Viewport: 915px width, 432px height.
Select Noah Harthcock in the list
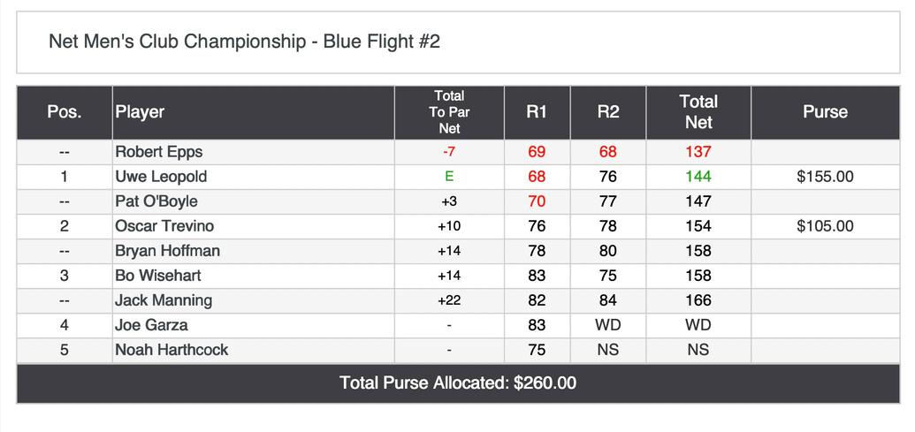point(171,350)
